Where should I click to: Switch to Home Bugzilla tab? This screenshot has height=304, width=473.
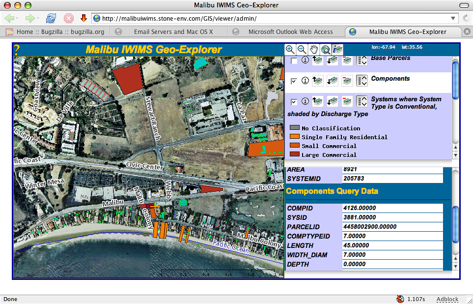[x=55, y=32]
